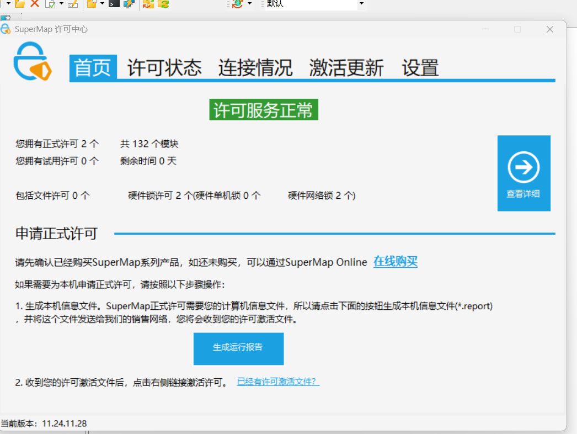Click the SuperMap title bar app icon
This screenshot has height=434, width=577.
click(6, 29)
